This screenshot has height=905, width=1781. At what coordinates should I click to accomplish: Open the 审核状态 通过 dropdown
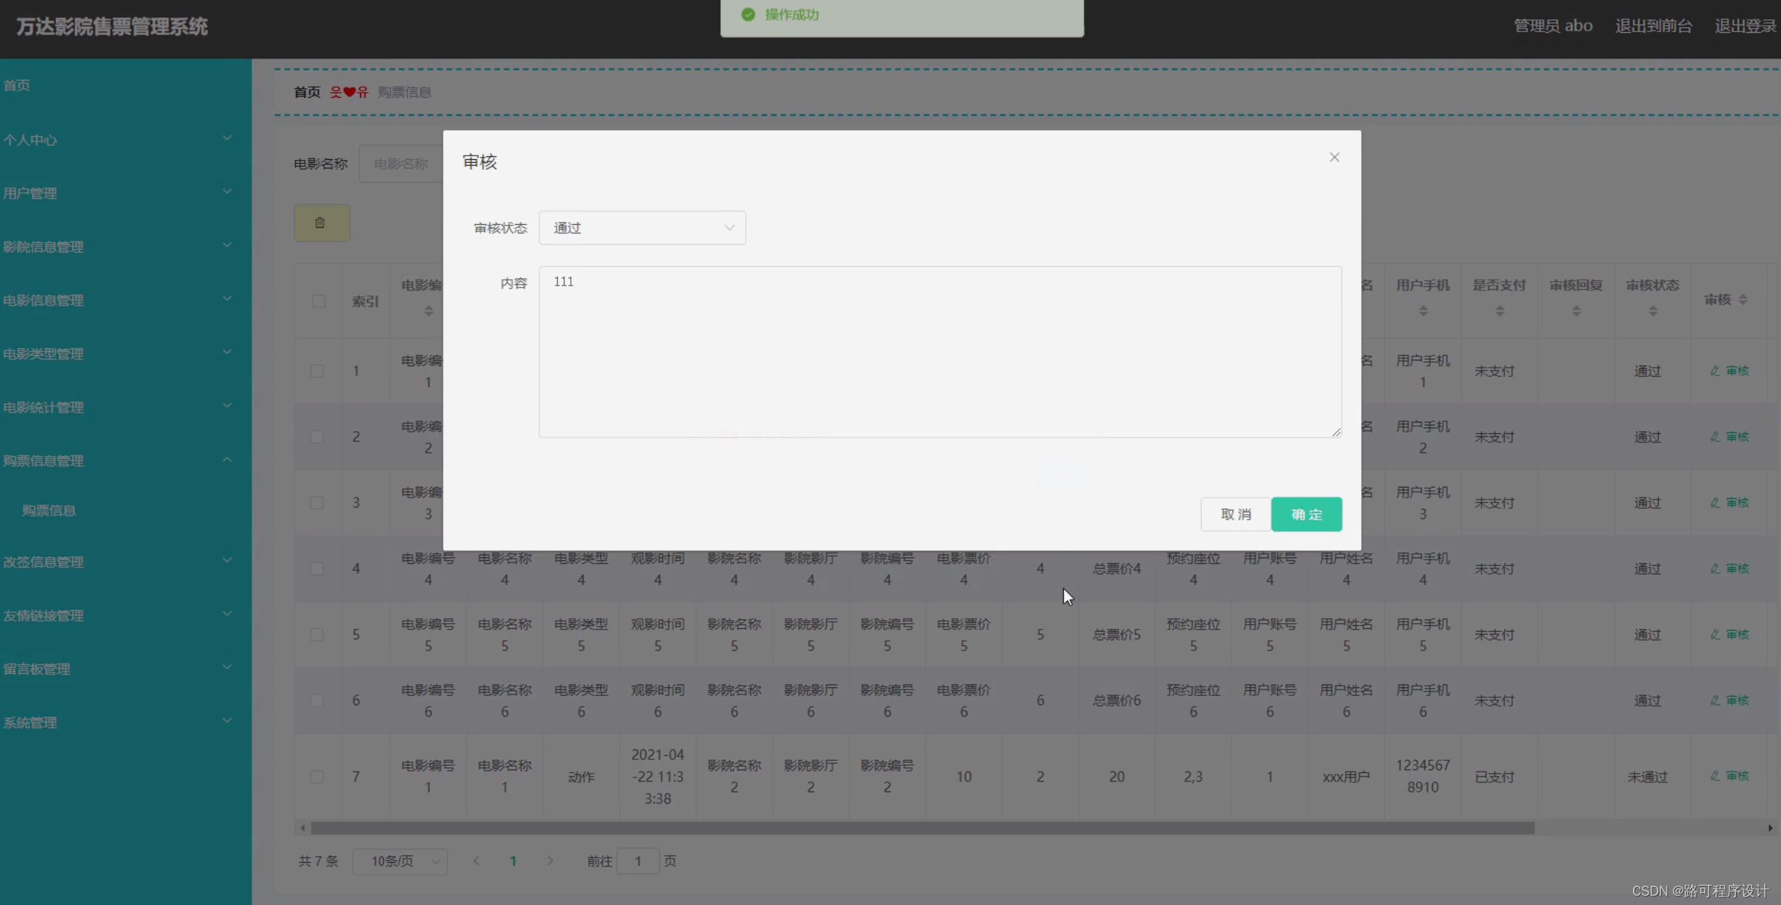pyautogui.click(x=642, y=228)
